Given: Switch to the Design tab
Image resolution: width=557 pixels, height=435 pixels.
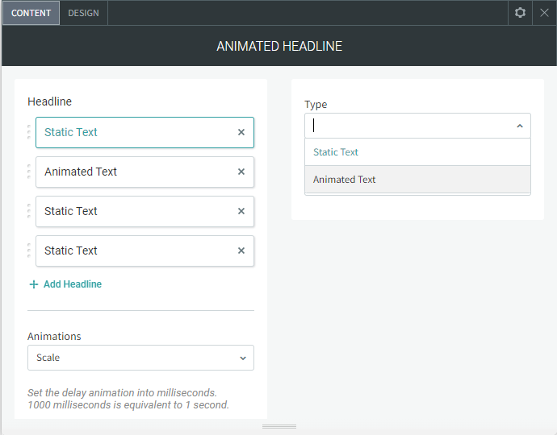Looking at the screenshot, I should pyautogui.click(x=83, y=13).
